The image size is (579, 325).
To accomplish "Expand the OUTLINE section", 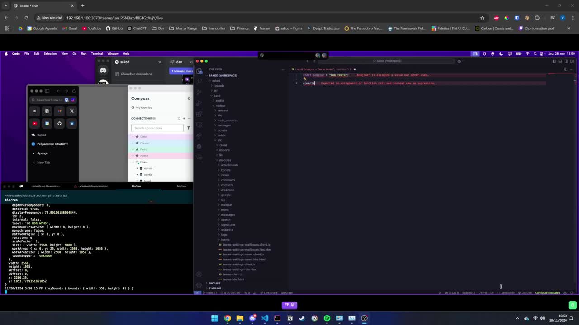I will pyautogui.click(x=214, y=283).
